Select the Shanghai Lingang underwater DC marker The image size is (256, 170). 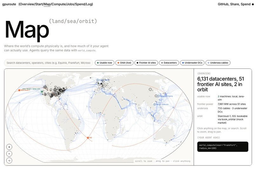point(158,96)
